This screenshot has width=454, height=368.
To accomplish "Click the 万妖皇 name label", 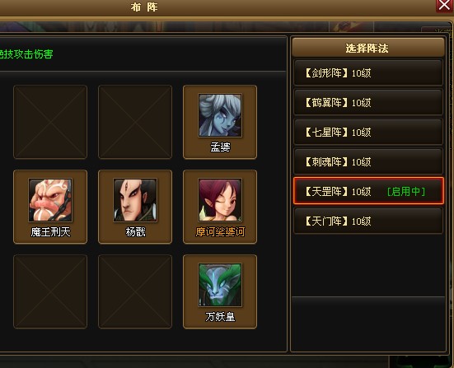I will (x=220, y=317).
